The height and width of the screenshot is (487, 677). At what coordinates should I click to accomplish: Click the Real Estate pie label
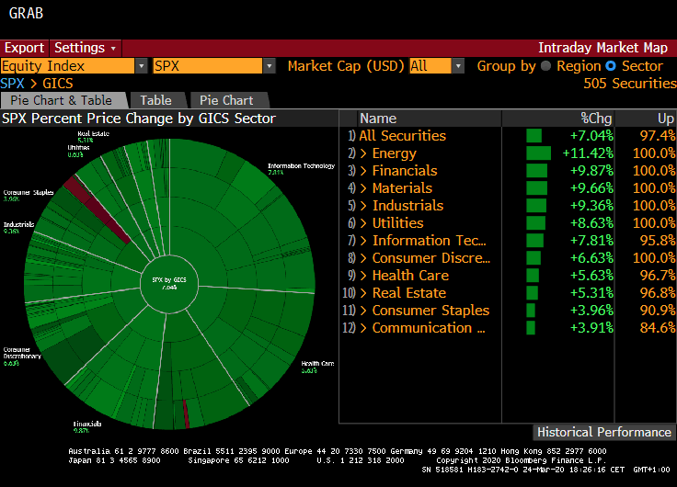coord(93,137)
